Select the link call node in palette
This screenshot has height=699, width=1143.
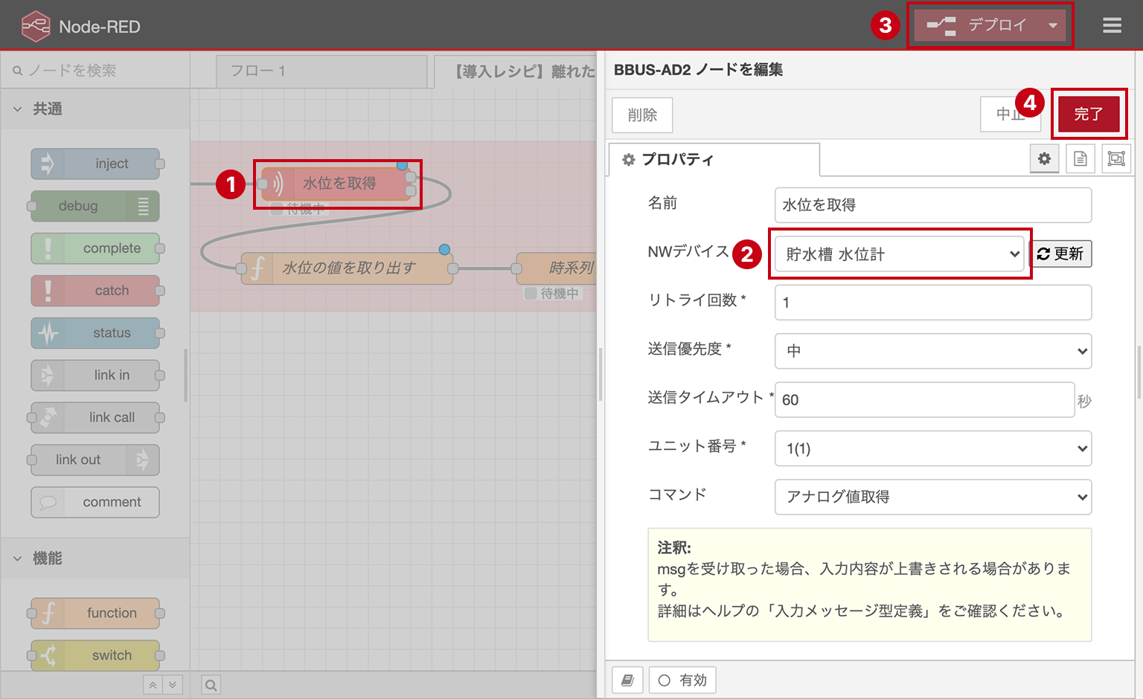pos(95,418)
